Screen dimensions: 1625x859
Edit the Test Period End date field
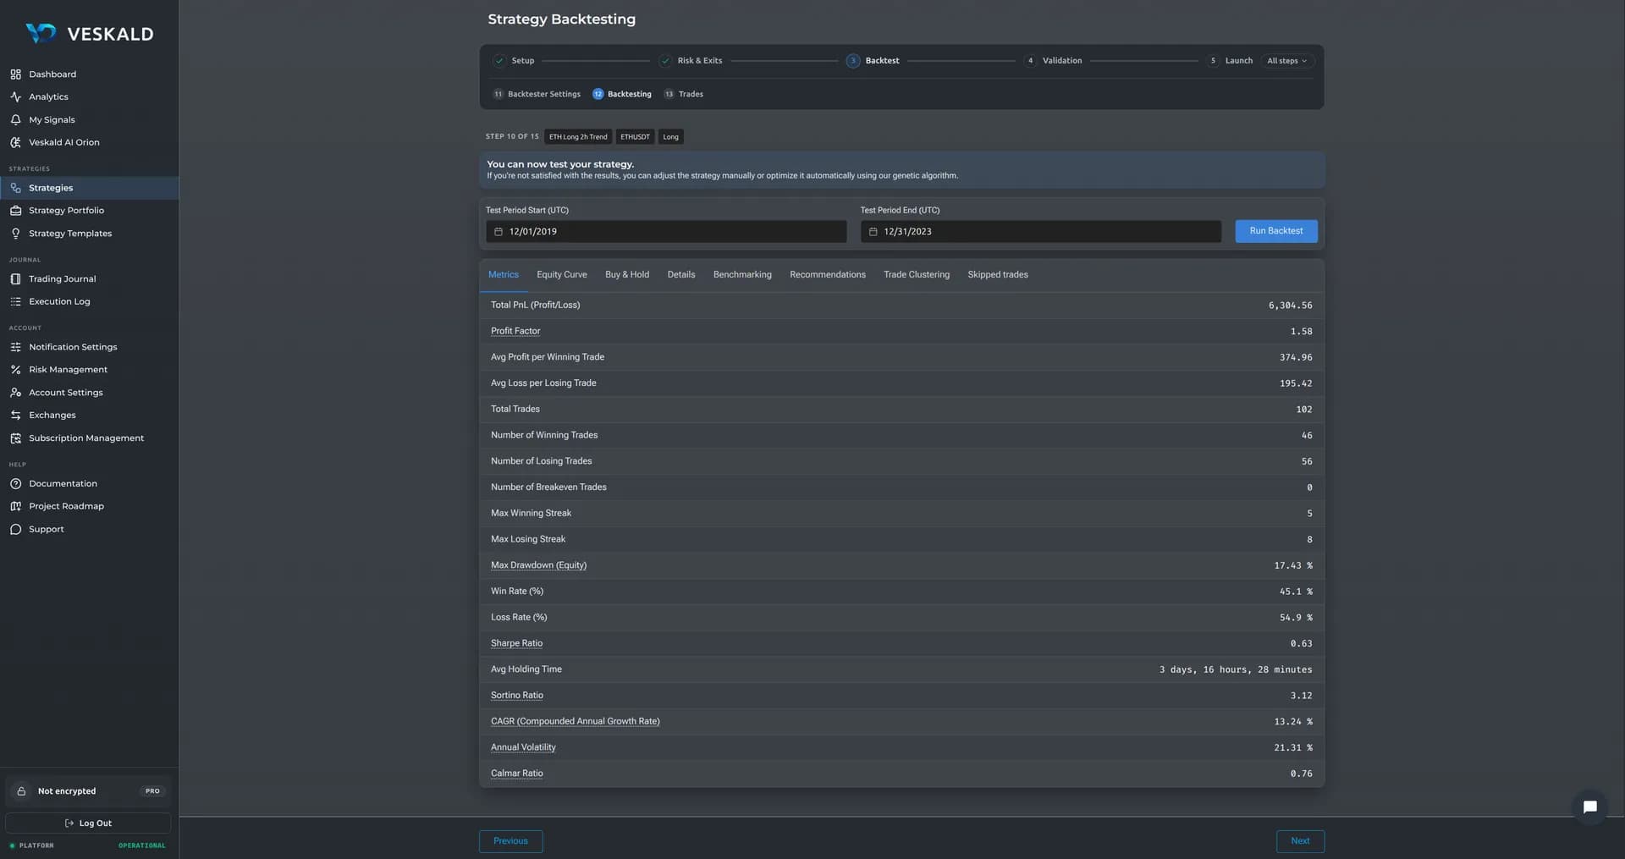(x=1041, y=232)
